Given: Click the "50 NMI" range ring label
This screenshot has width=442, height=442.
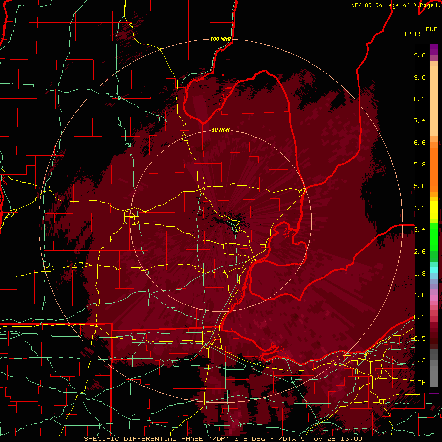Looking at the screenshot, I should (221, 130).
